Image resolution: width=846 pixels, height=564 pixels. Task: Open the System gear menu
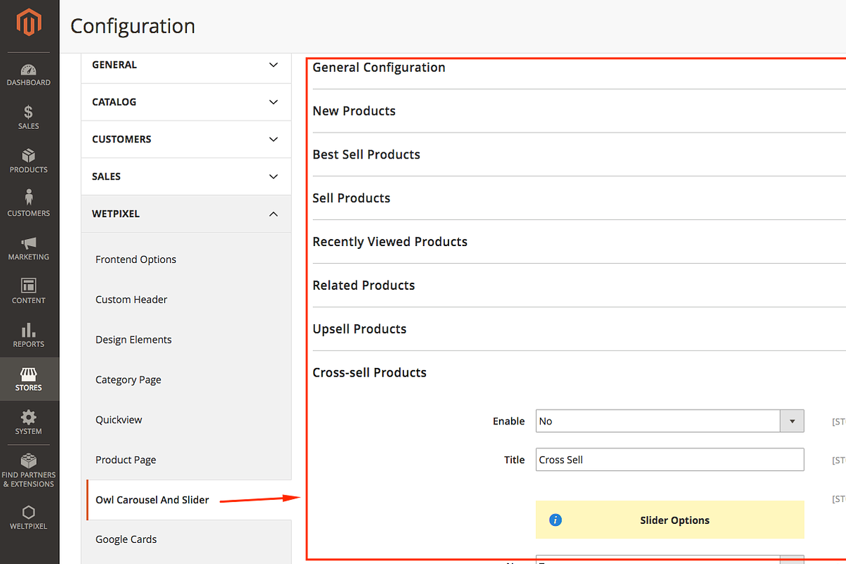pyautogui.click(x=29, y=423)
